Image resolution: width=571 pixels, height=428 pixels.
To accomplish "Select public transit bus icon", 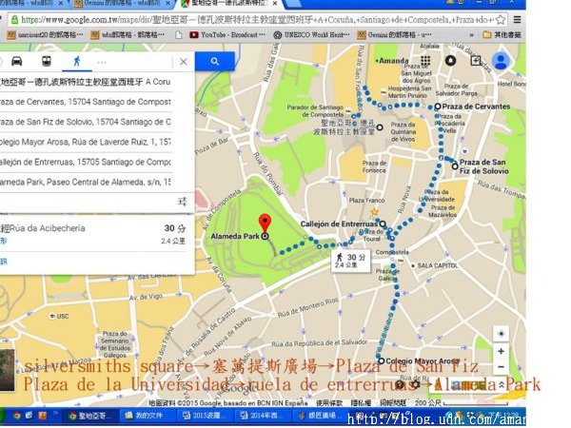I will pos(47,61).
